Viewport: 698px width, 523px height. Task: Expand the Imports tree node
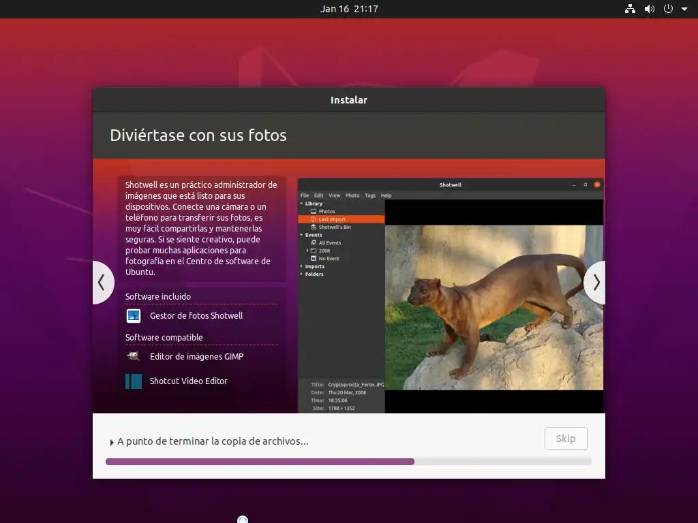pyautogui.click(x=301, y=266)
